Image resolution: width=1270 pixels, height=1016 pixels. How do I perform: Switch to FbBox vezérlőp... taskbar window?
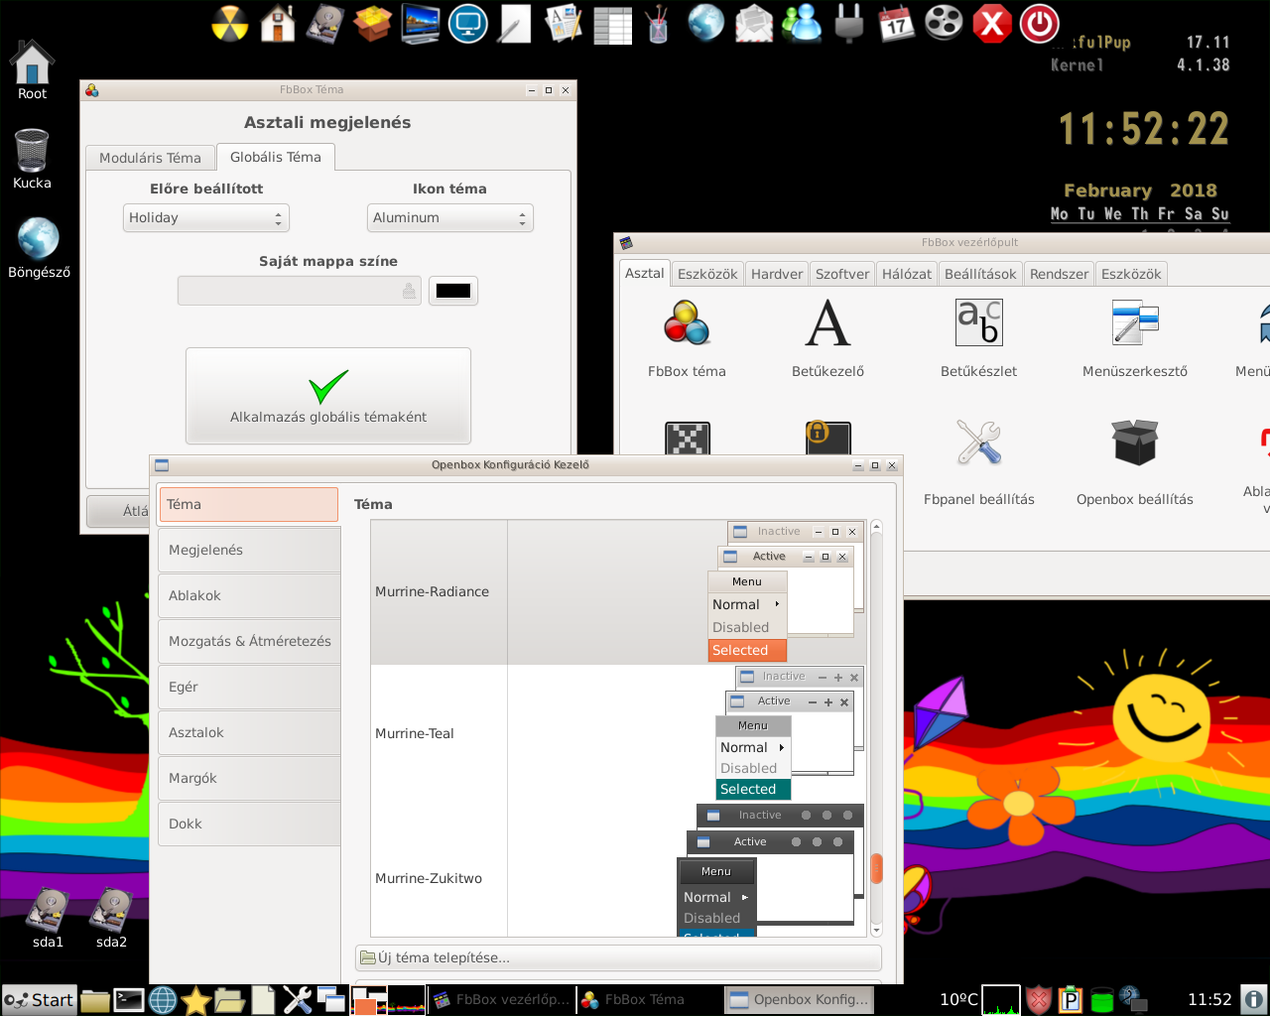(502, 1000)
